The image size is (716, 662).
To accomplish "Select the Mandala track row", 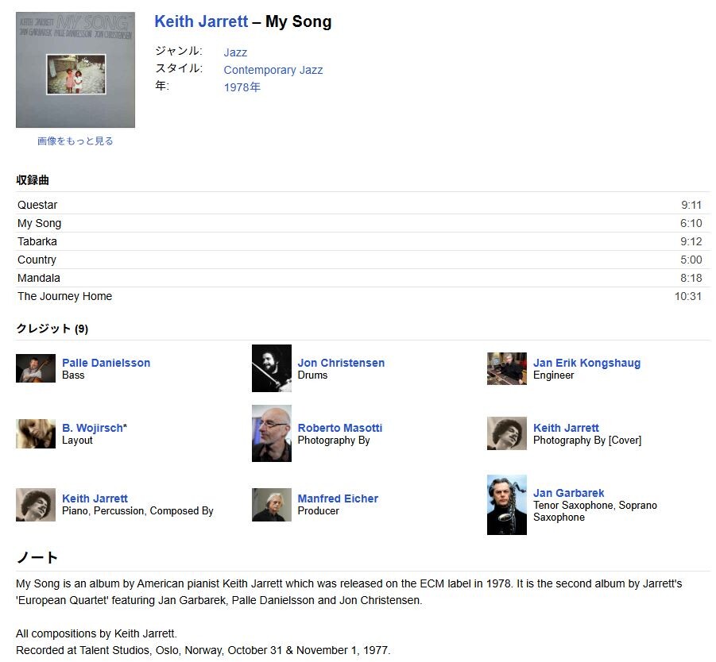I will pos(363,278).
